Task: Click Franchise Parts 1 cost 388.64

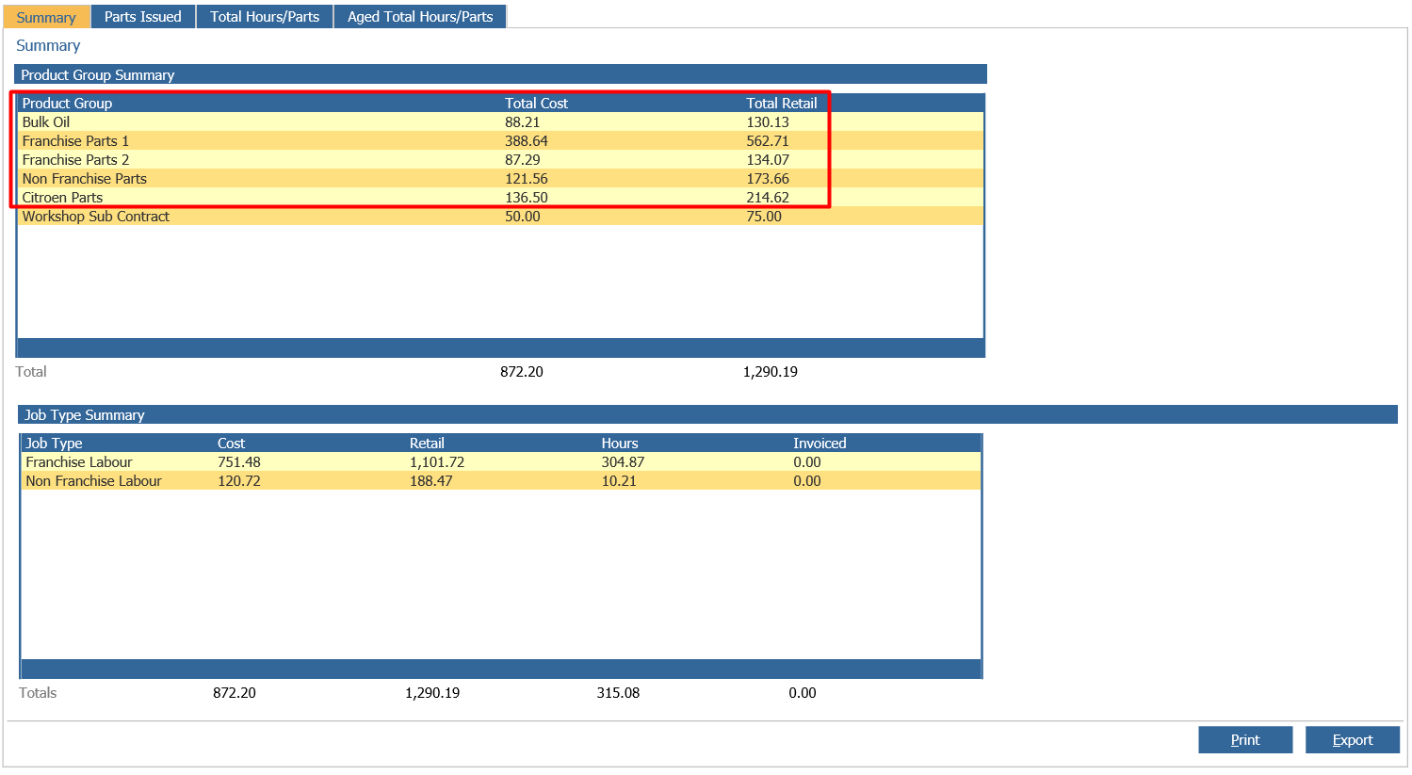Action: [x=527, y=141]
